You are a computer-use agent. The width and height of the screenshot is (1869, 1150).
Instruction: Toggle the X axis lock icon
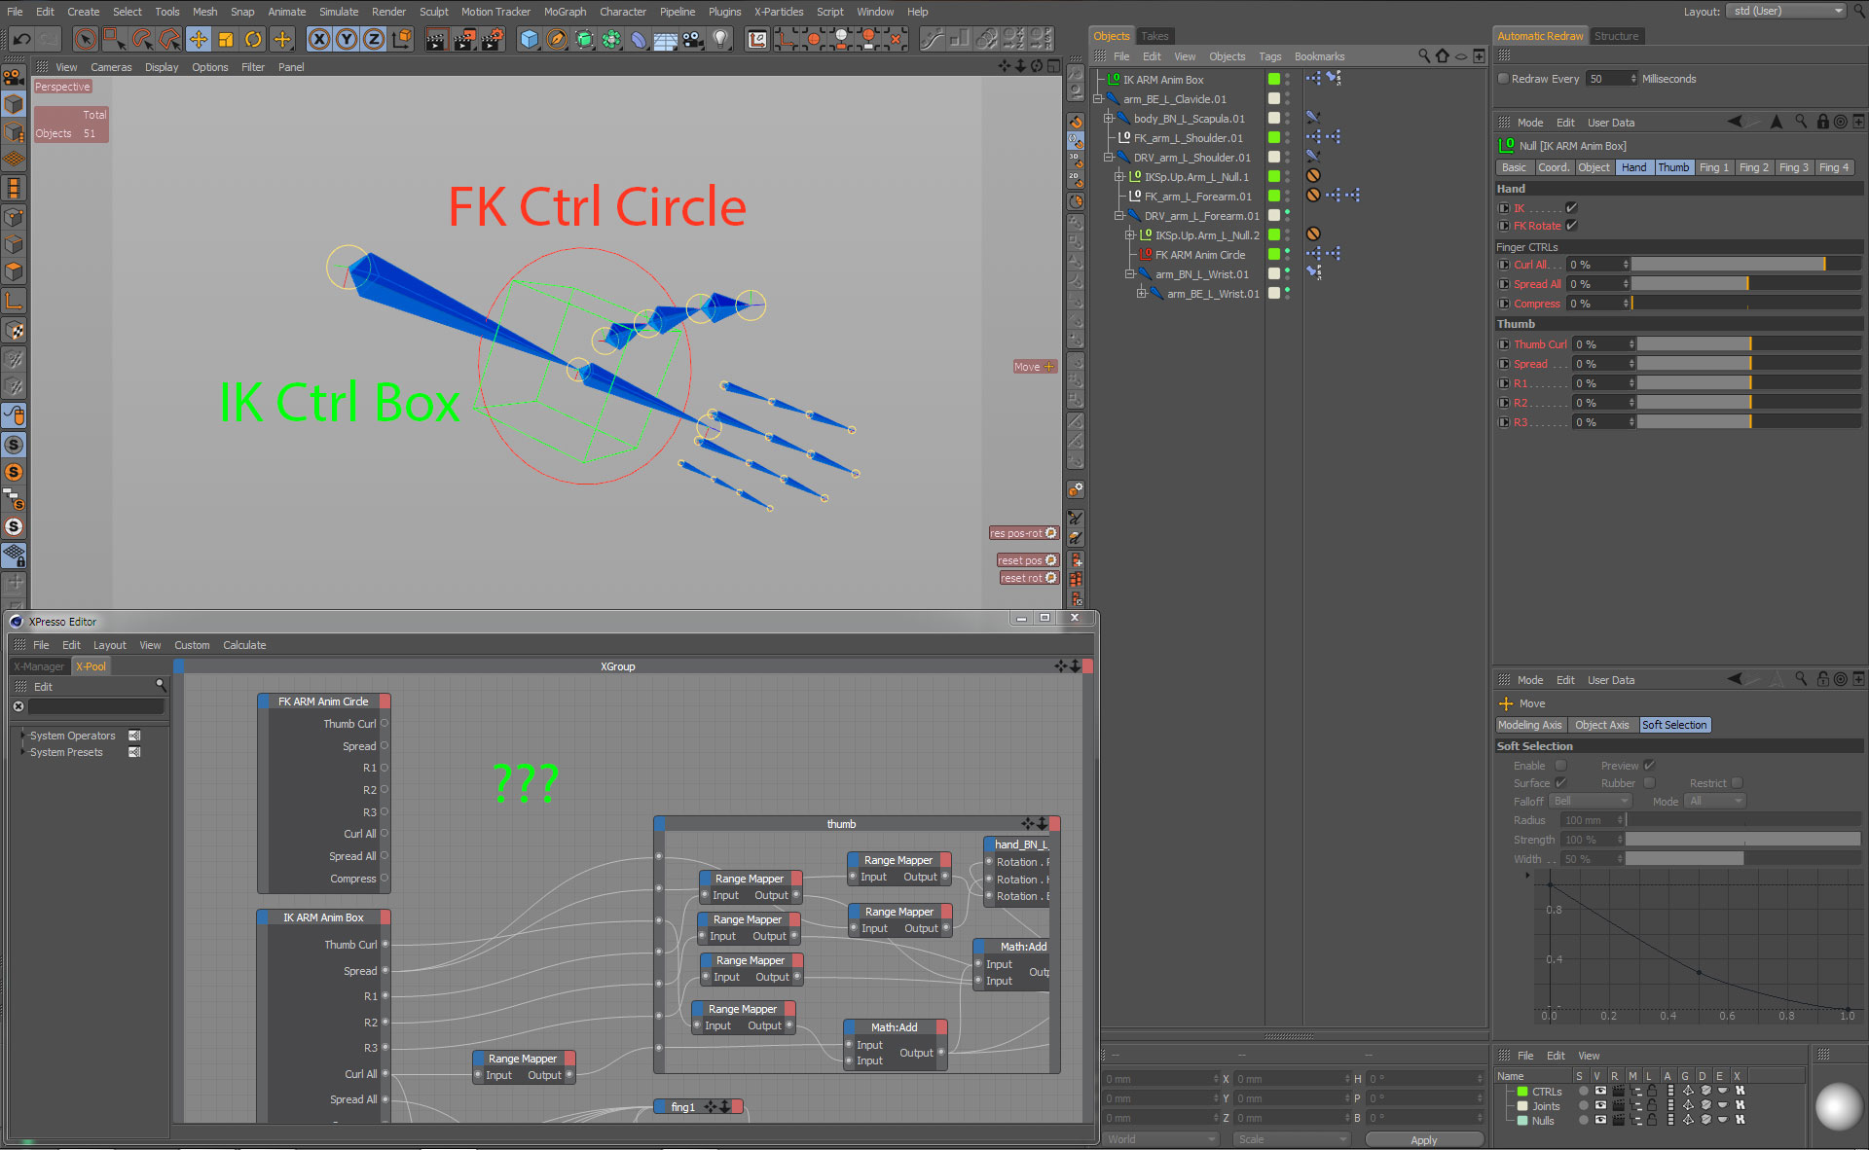click(x=319, y=39)
